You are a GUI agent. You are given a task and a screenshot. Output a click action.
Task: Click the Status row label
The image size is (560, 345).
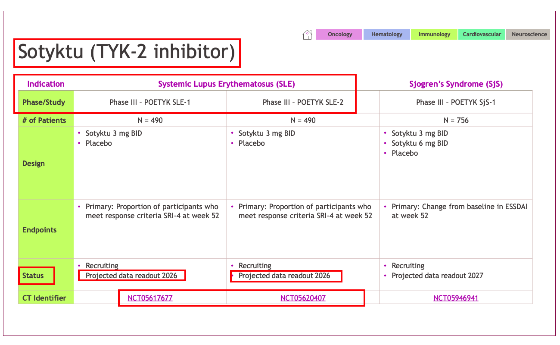click(33, 276)
